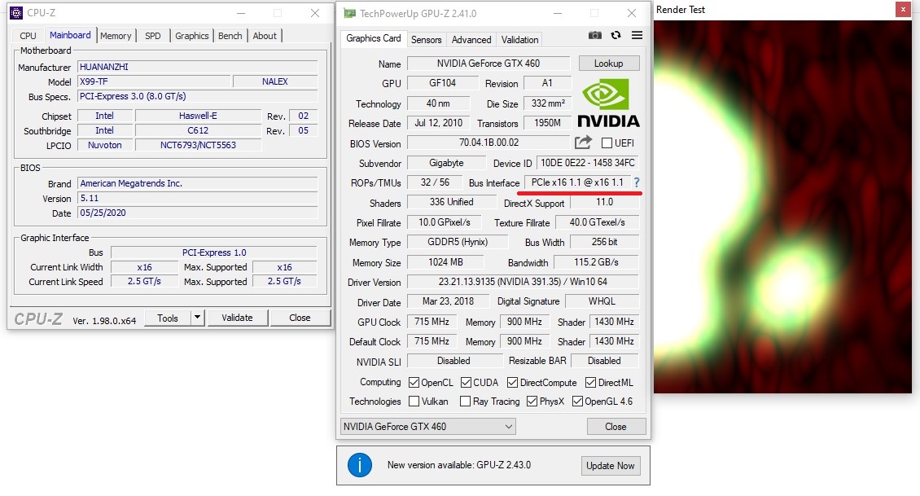Image resolution: width=920 pixels, height=496 pixels.
Task: Click the GPU-Z refresh icon
Action: pos(616,35)
